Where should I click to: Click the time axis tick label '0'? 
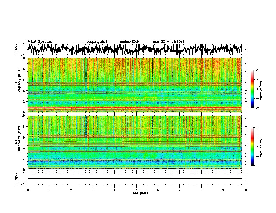click(x=28, y=190)
